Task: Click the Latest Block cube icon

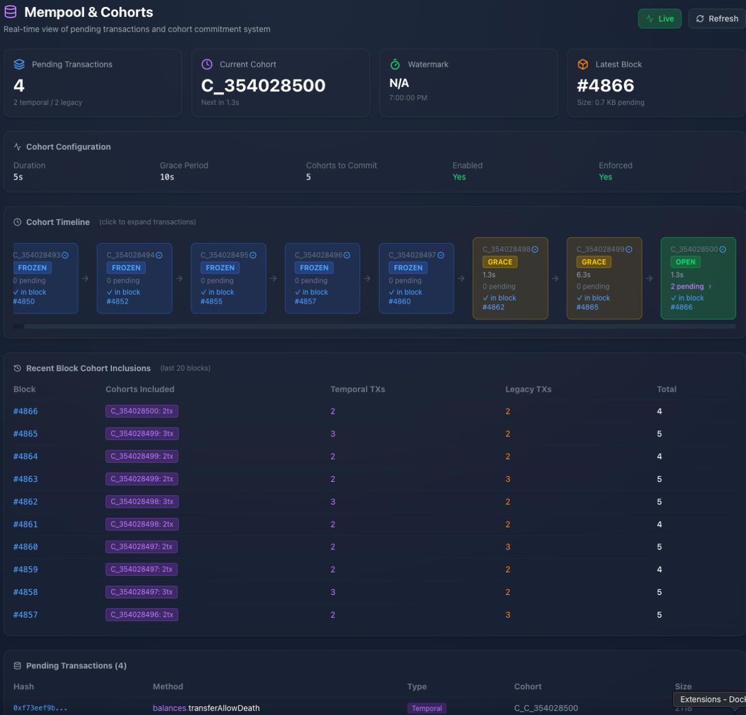Action: (x=583, y=64)
